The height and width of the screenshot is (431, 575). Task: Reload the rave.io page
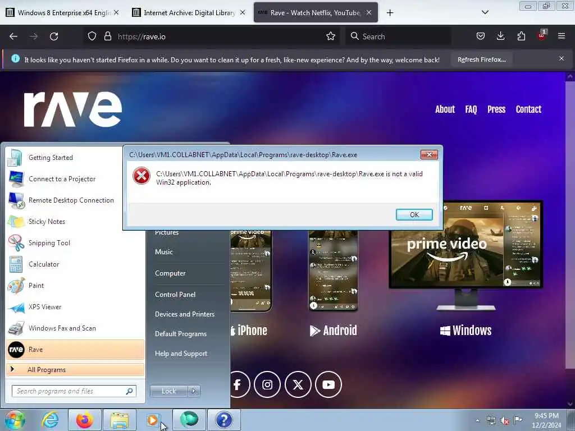click(54, 36)
